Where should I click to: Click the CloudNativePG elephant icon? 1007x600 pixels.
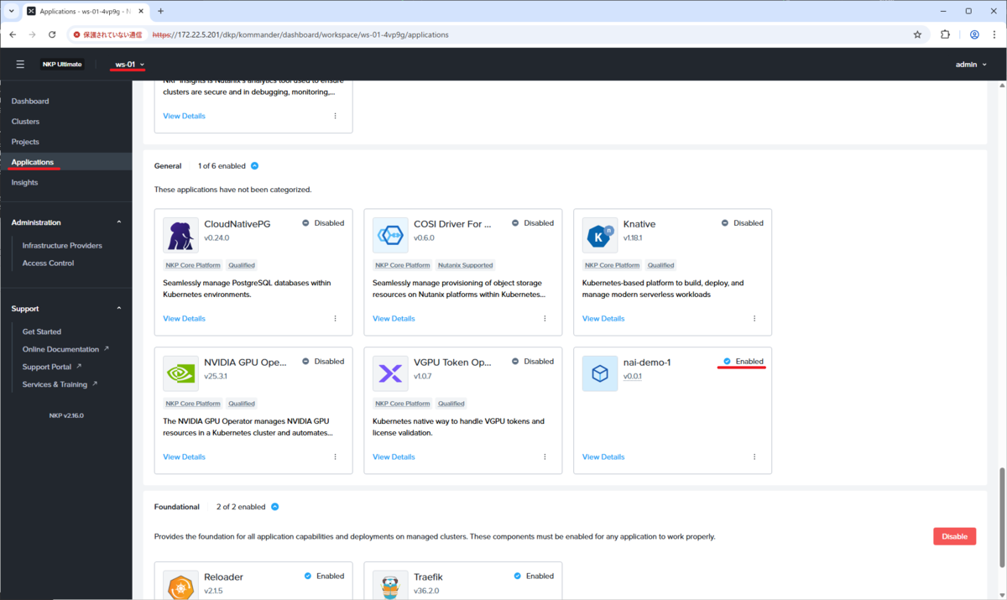point(180,235)
